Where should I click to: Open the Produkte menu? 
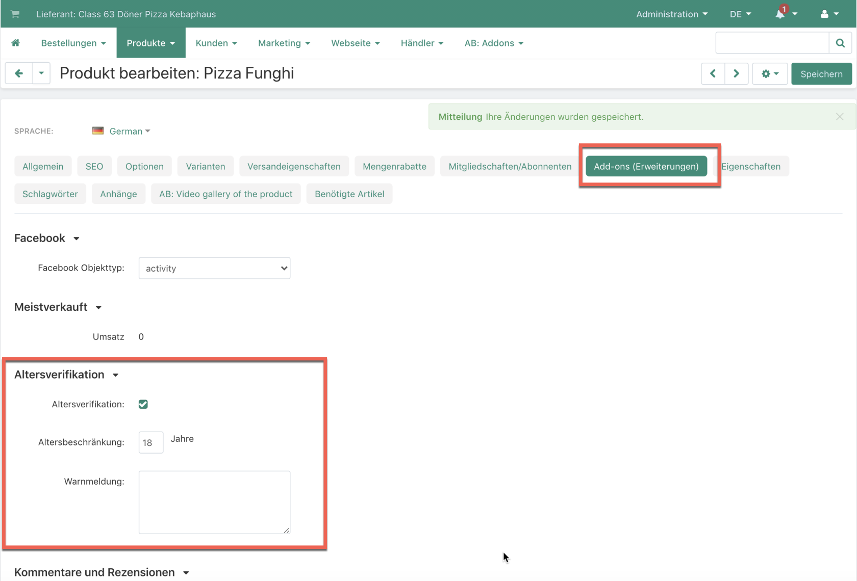click(151, 43)
